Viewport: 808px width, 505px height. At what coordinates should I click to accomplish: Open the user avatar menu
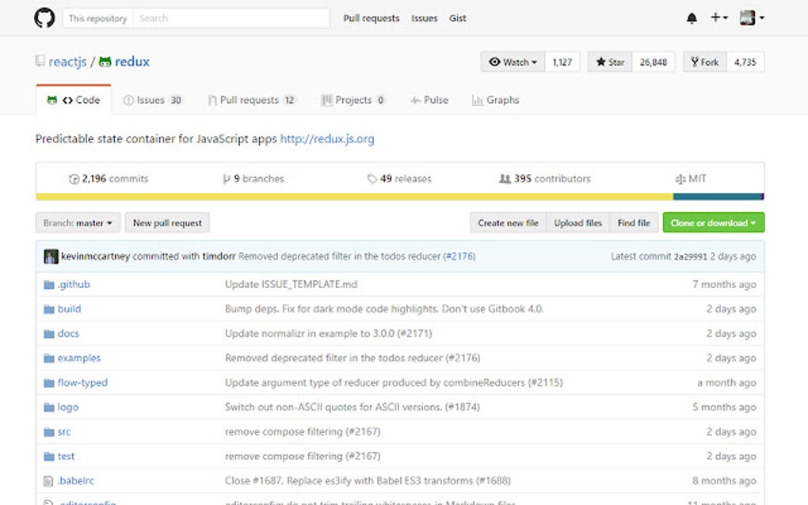(752, 18)
